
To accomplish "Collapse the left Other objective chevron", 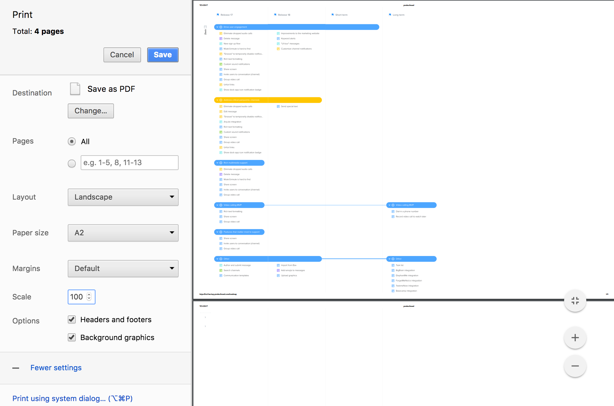I will (217, 259).
